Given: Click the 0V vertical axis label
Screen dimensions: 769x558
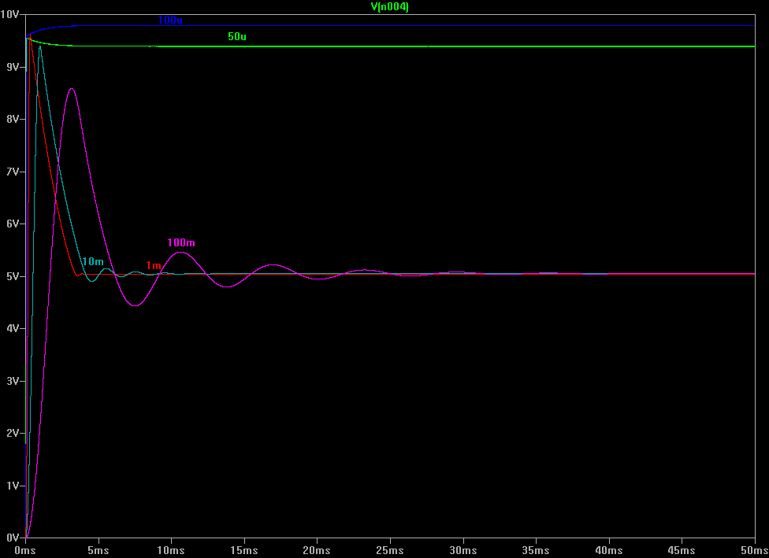Looking at the screenshot, I should 13,538.
